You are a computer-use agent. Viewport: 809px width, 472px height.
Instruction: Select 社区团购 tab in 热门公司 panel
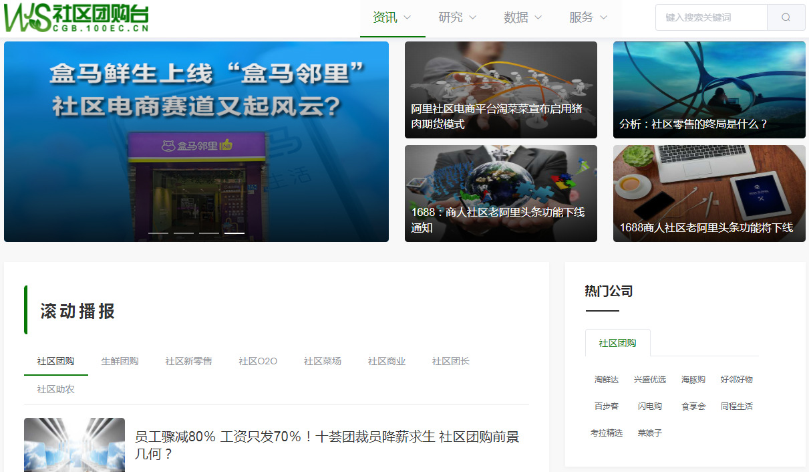coord(618,343)
